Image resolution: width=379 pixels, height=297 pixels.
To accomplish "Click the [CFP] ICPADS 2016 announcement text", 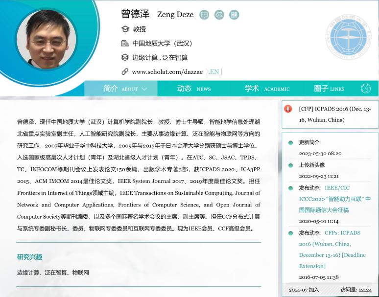I will click(x=335, y=114).
